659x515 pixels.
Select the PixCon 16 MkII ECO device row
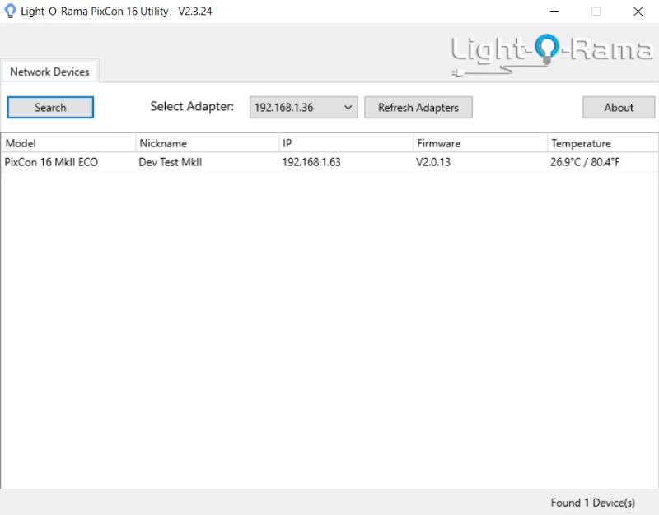point(51,162)
